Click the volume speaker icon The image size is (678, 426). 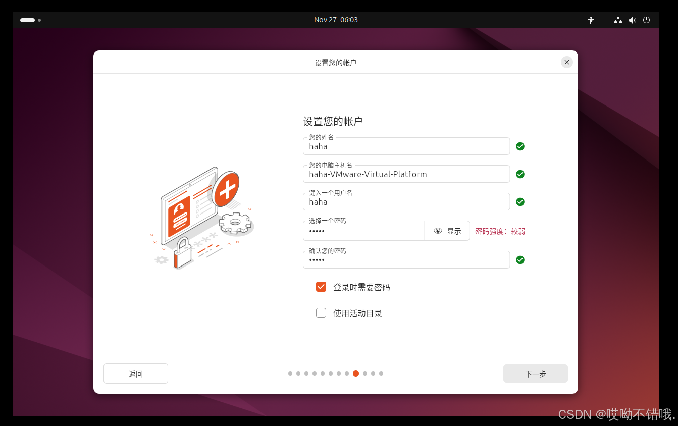coord(632,20)
